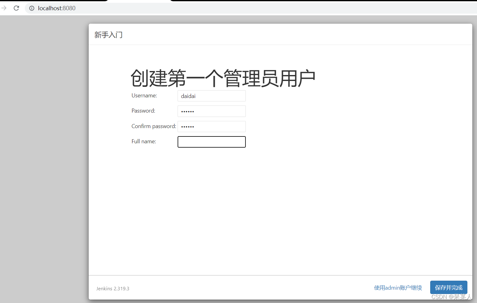This screenshot has width=477, height=303.
Task: Click the browser forward arrow
Action: [4, 8]
